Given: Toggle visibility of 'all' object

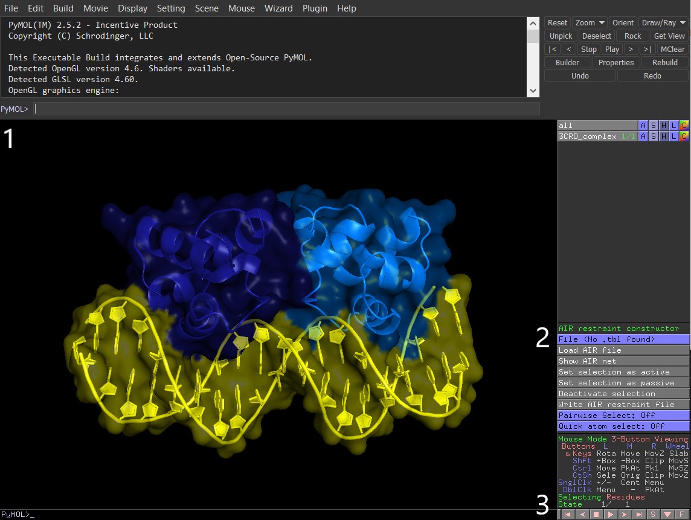Looking at the screenshot, I should coord(597,126).
